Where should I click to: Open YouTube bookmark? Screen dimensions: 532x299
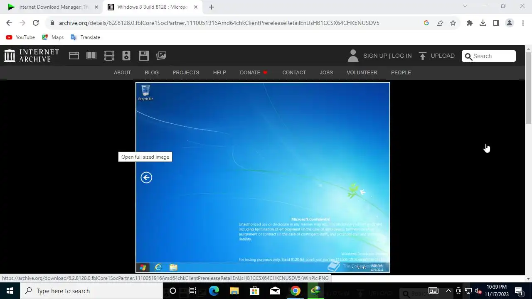(20, 37)
